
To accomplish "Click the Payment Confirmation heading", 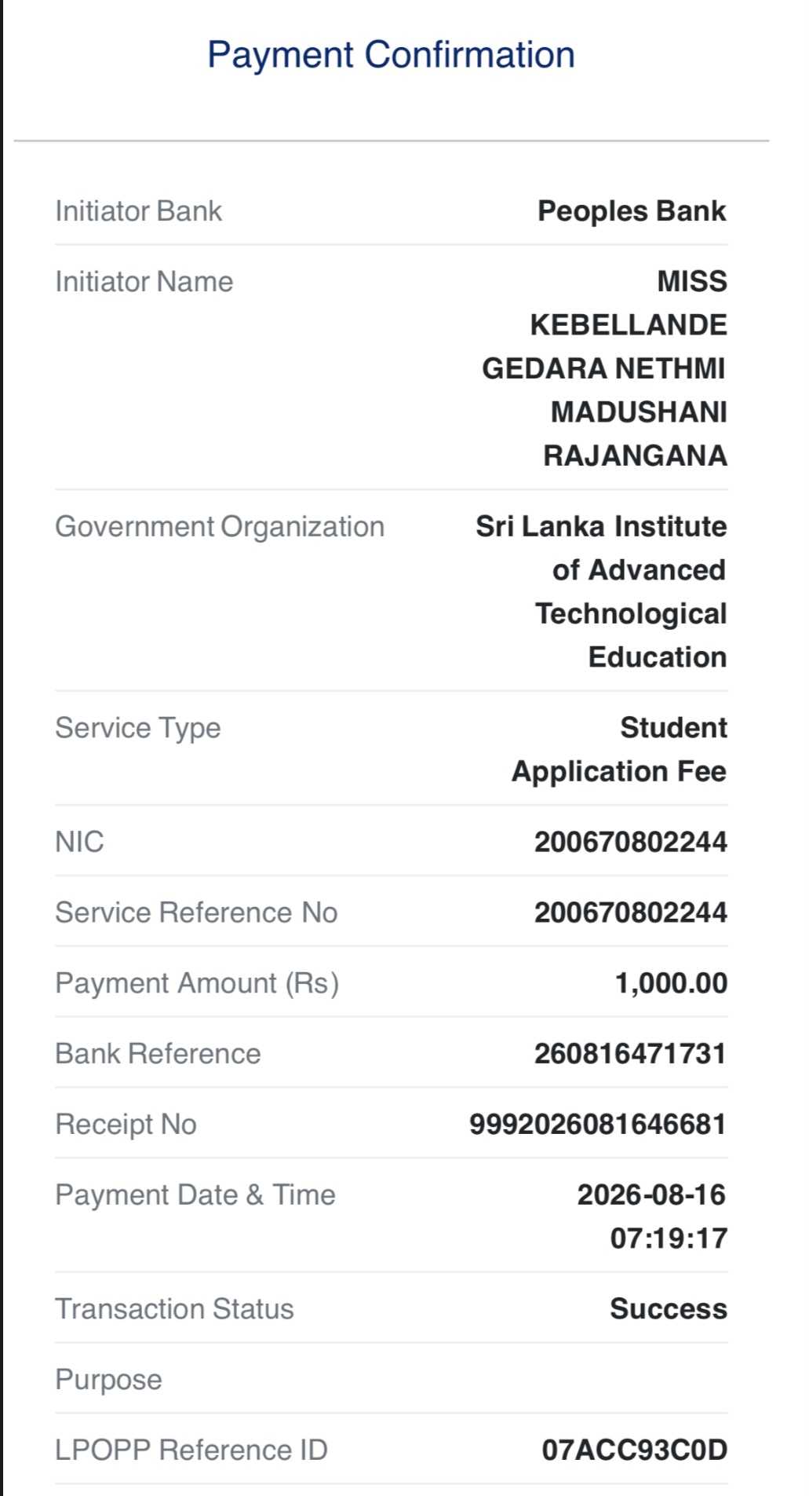I will pyautogui.click(x=391, y=55).
